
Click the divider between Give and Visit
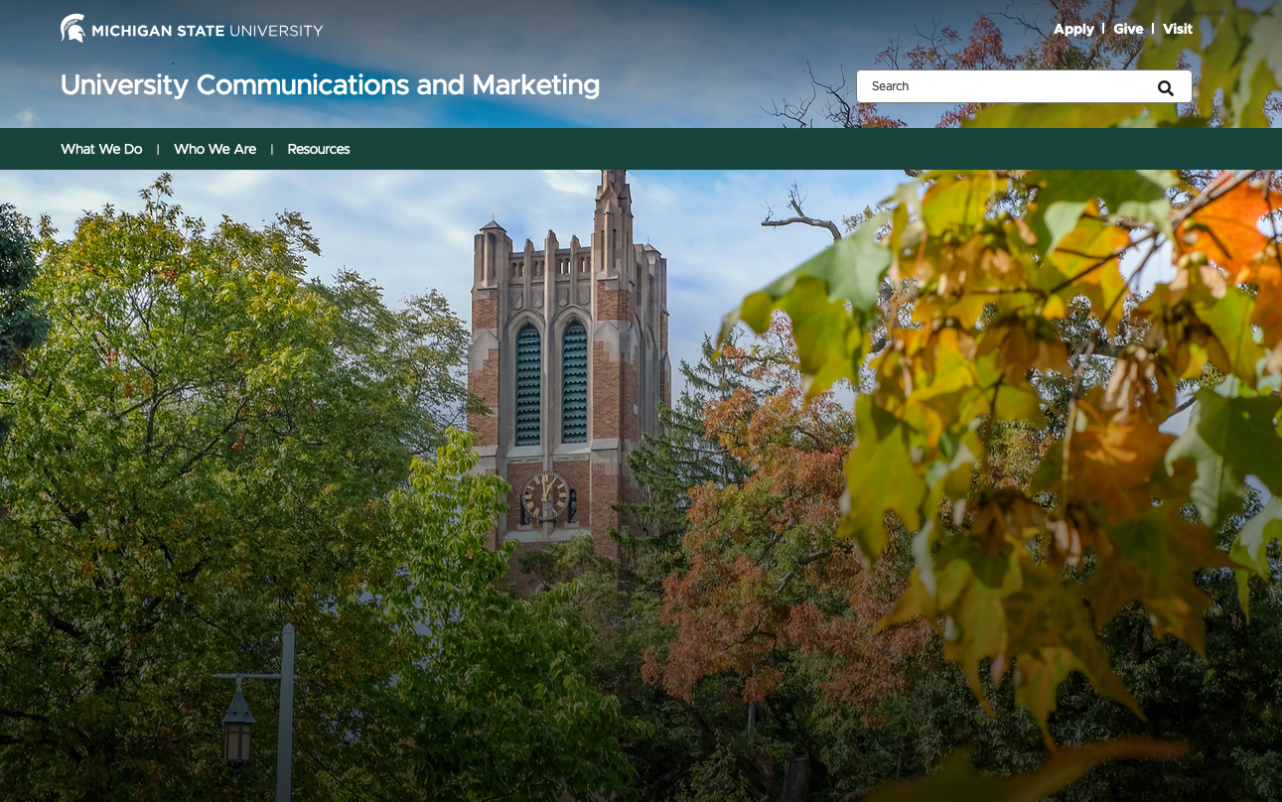(x=1153, y=29)
